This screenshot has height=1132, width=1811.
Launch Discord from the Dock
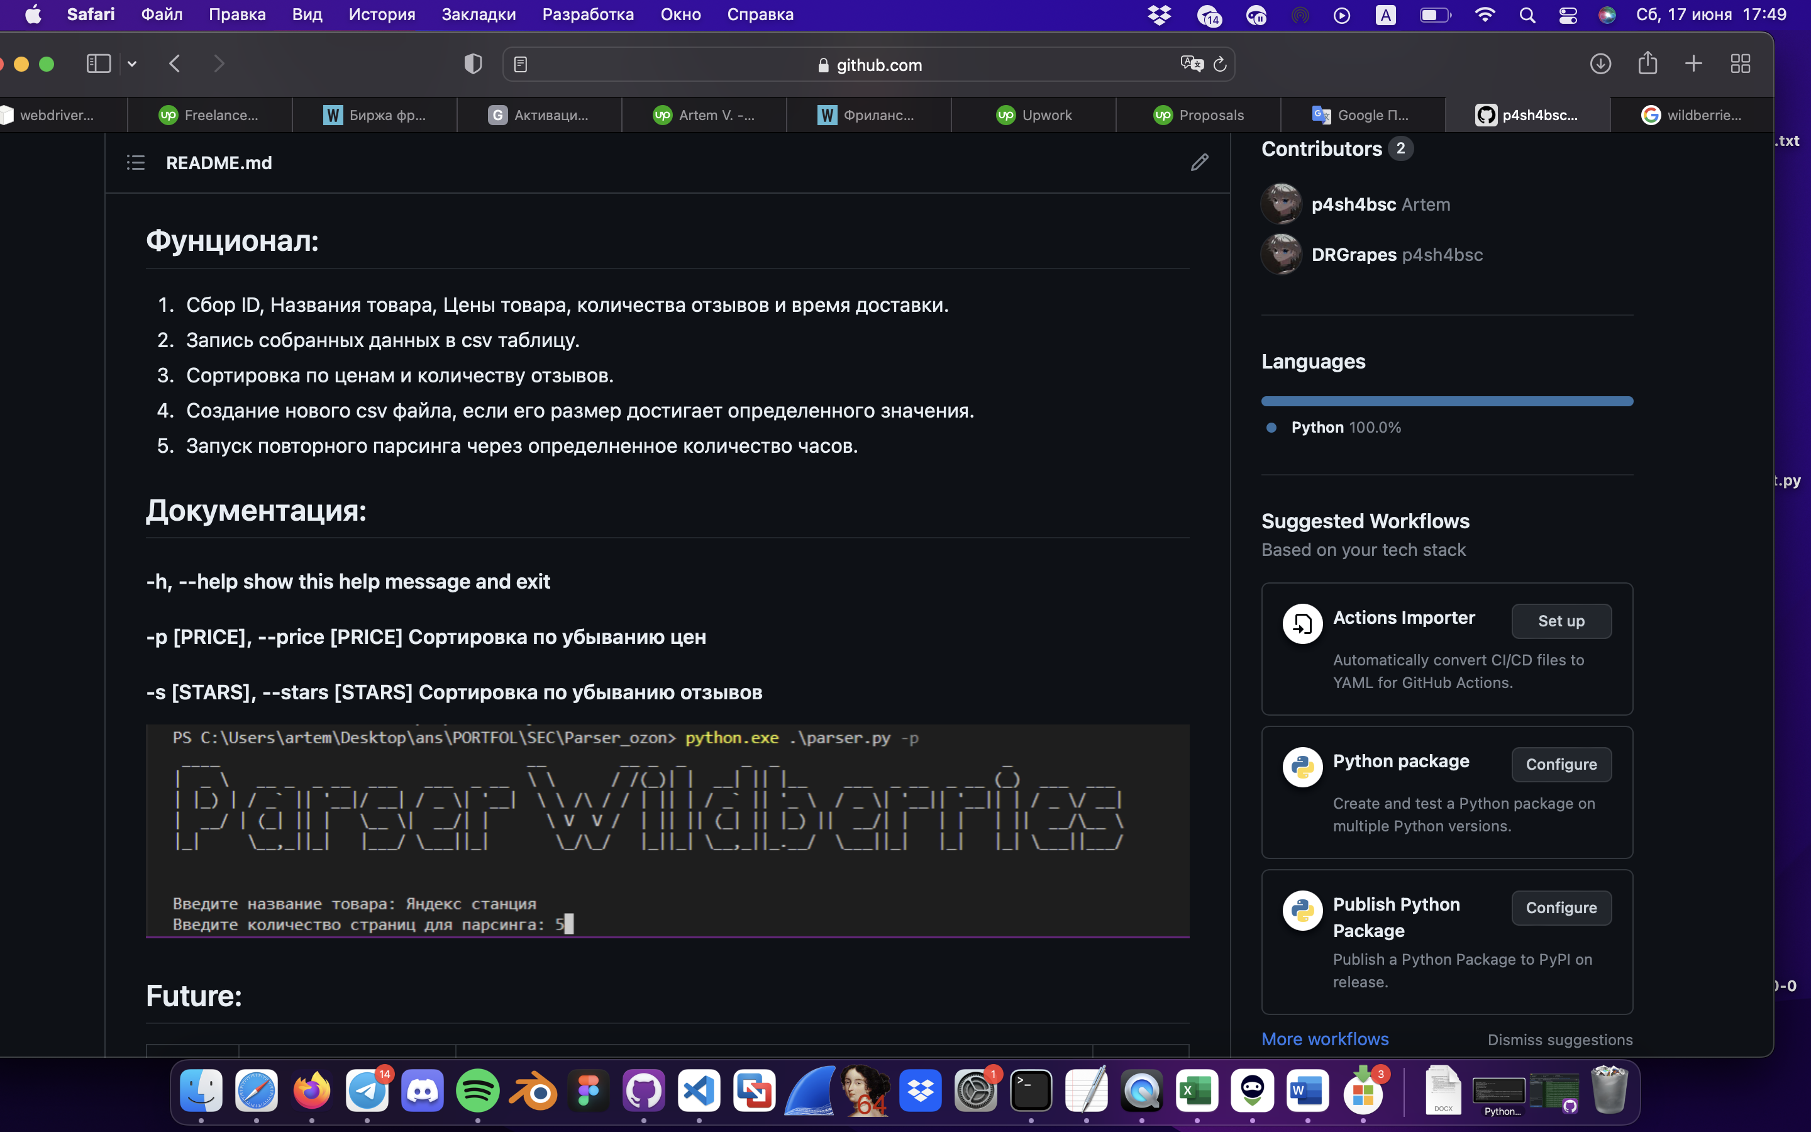(422, 1090)
